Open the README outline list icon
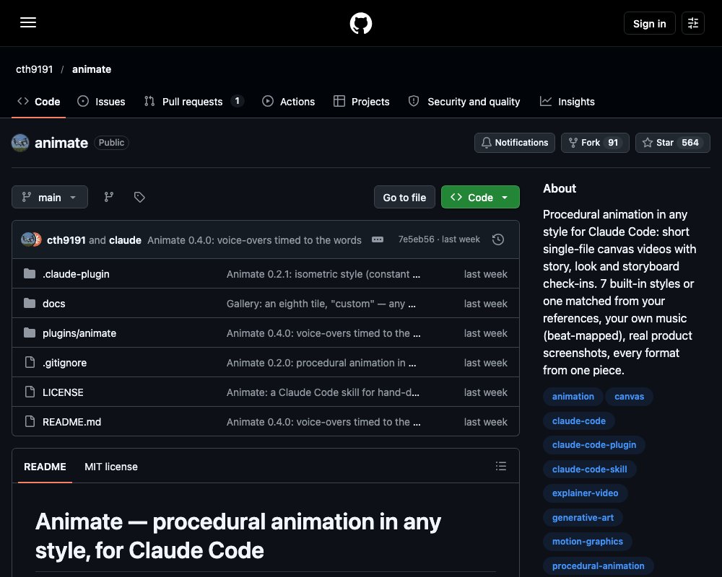722x577 pixels. point(501,466)
